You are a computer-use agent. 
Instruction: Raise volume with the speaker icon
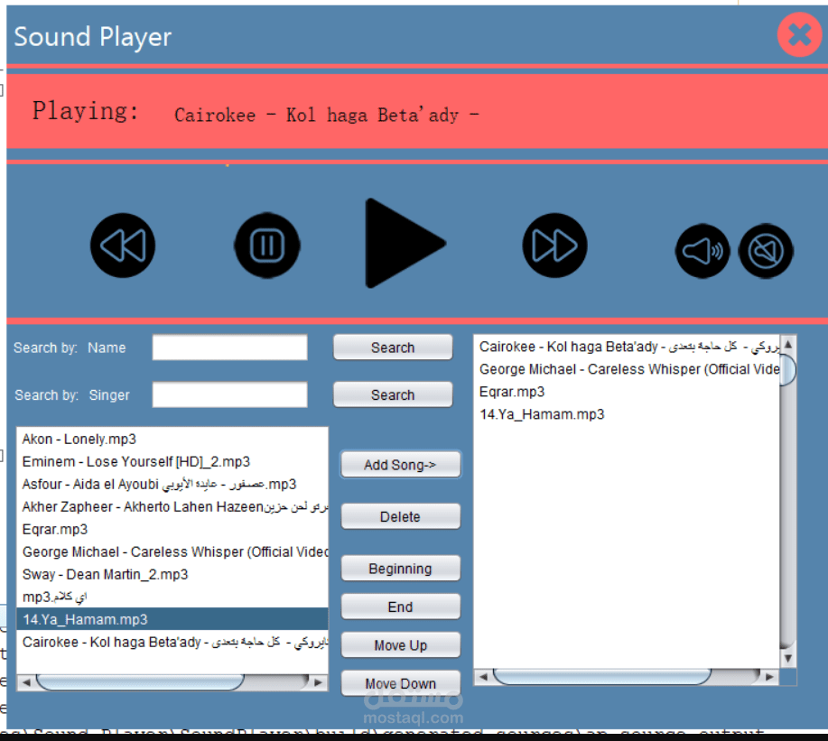(702, 251)
